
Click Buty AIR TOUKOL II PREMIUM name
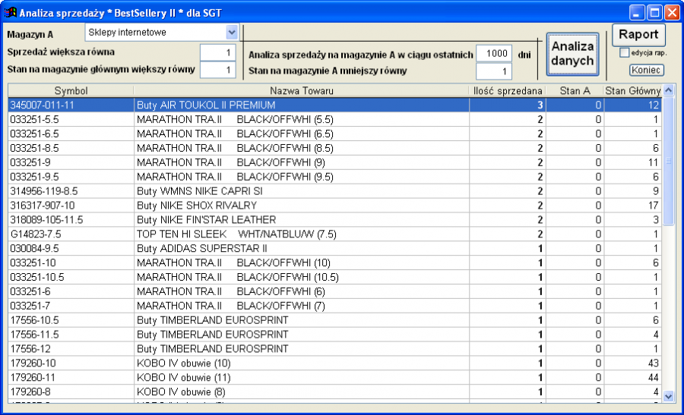(x=206, y=105)
